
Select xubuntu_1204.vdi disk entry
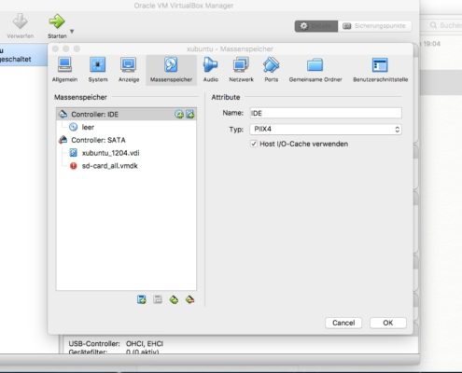click(126, 153)
